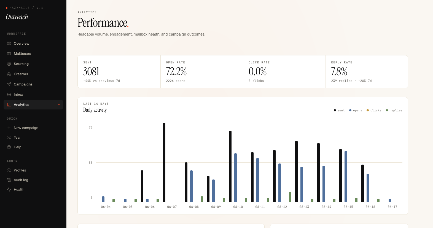Open the Overview page
Image resolution: width=433 pixels, height=228 pixels.
point(33,44)
